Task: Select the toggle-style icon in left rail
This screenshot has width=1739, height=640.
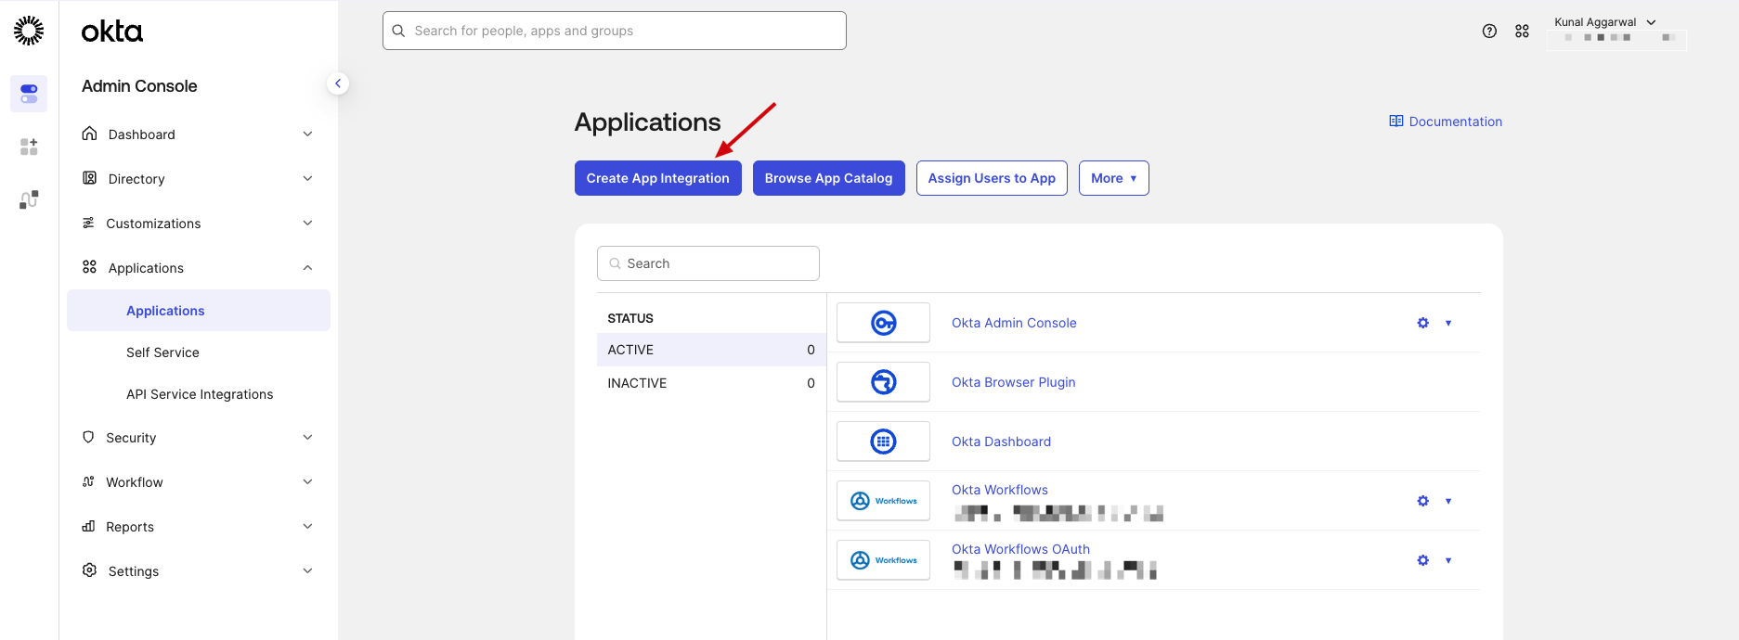Action: [29, 94]
